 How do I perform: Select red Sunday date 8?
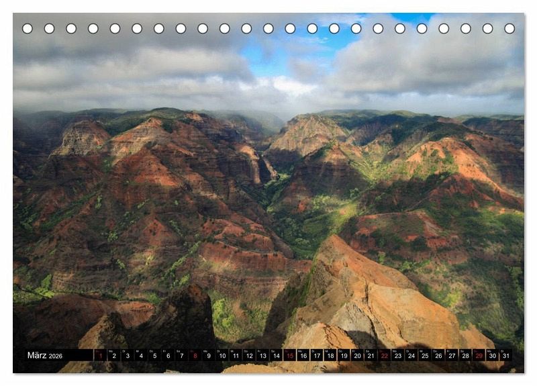[x=195, y=355]
